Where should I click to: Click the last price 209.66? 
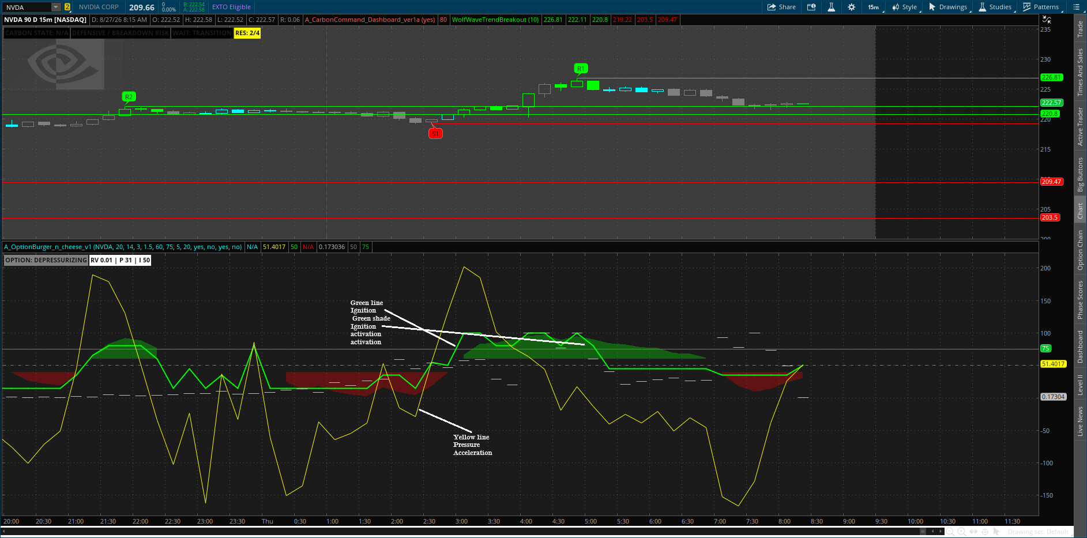[x=142, y=7]
